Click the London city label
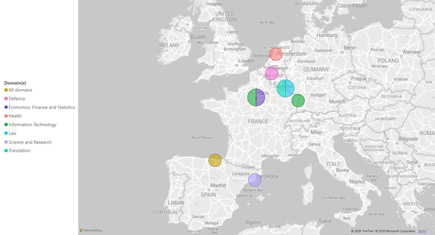The width and height of the screenshot is (435, 235). pos(246,61)
